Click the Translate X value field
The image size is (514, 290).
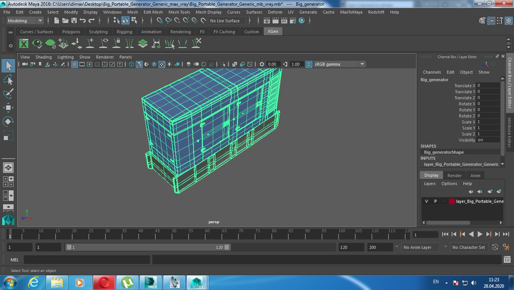[488, 86]
